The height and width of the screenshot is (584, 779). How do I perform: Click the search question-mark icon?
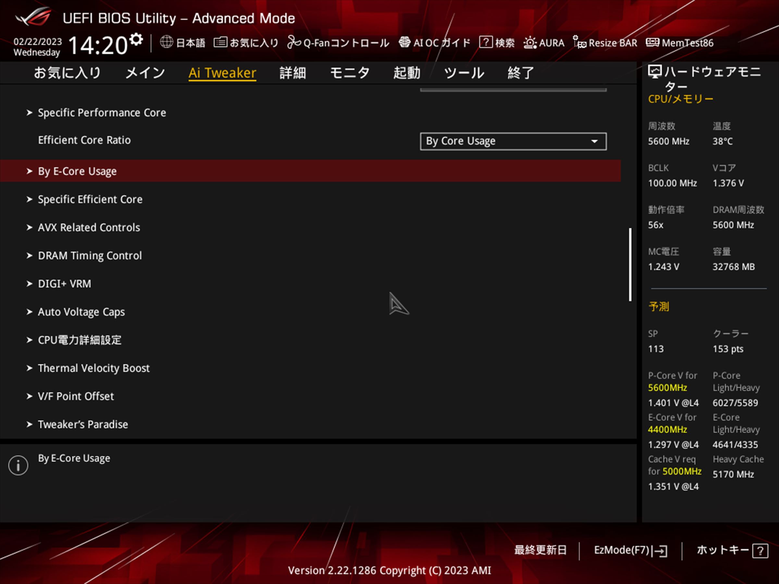coord(486,42)
